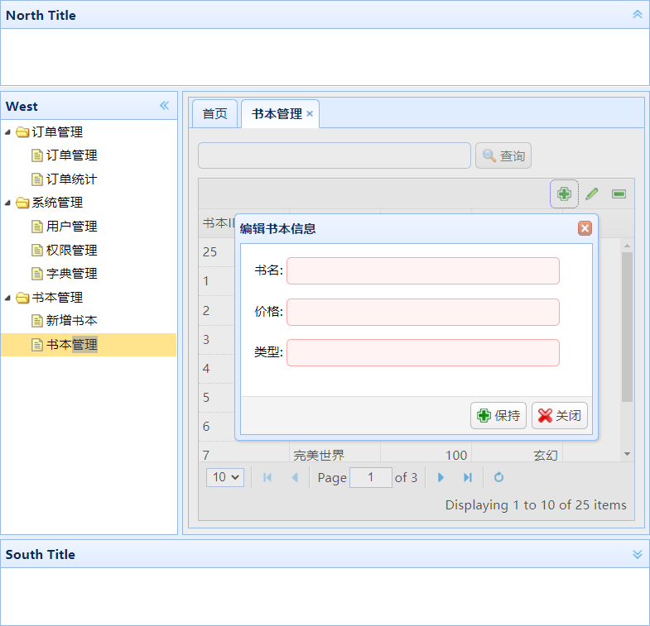Collapse the 订单管理 folder node

8,132
